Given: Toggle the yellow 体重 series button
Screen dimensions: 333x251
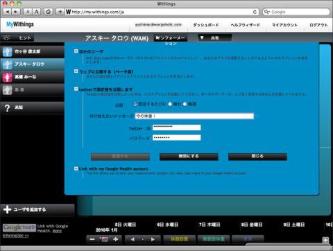Looking at the screenshot, I should tap(179, 239).
